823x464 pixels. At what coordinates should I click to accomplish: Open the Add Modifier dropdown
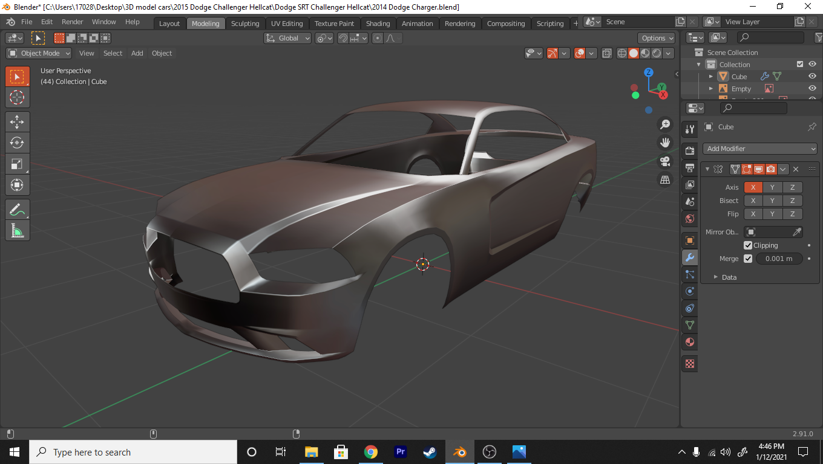[760, 149]
